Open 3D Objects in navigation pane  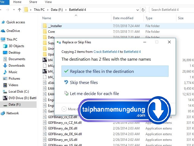point(16,46)
